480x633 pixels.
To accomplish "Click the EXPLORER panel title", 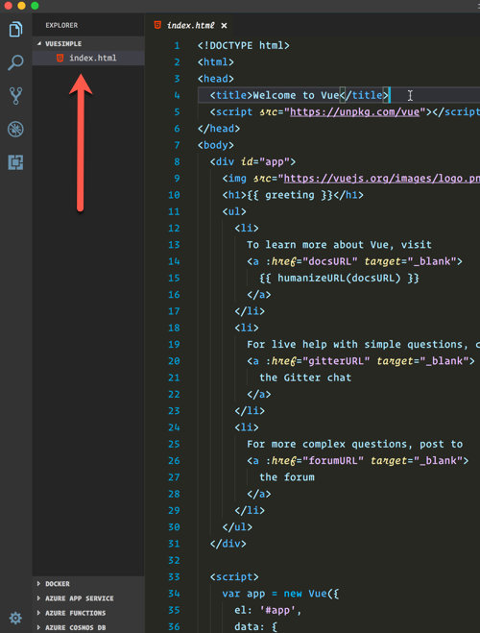I will pos(61,25).
